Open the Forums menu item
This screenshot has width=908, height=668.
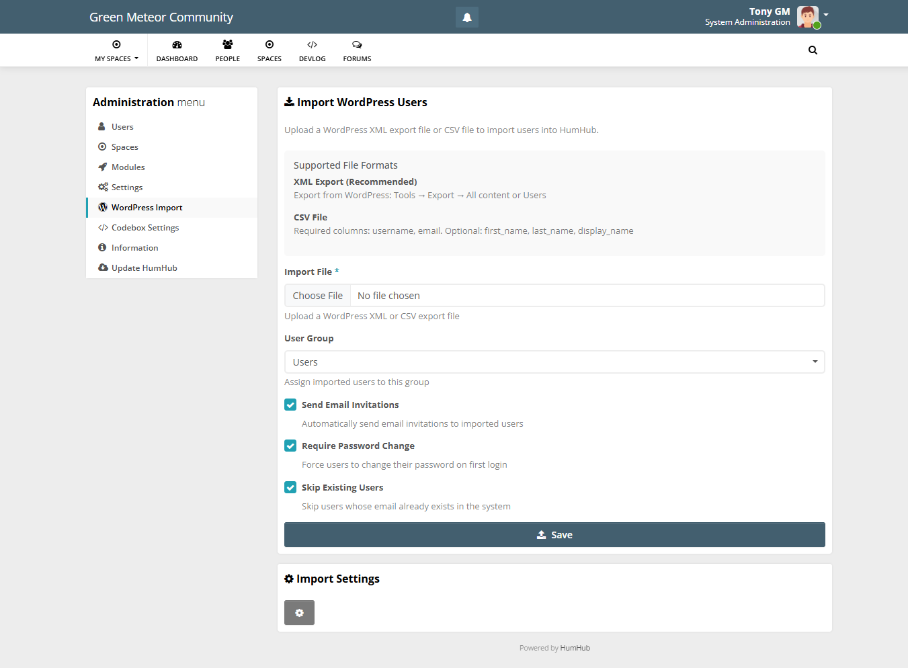tap(357, 50)
